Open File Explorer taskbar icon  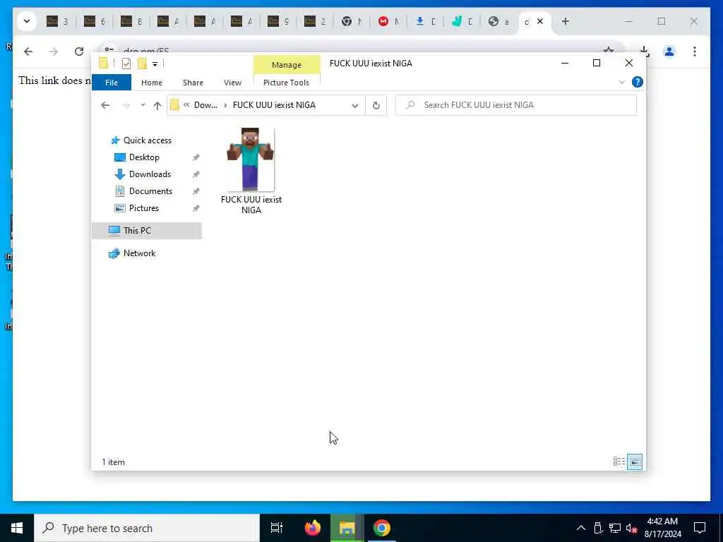[347, 528]
